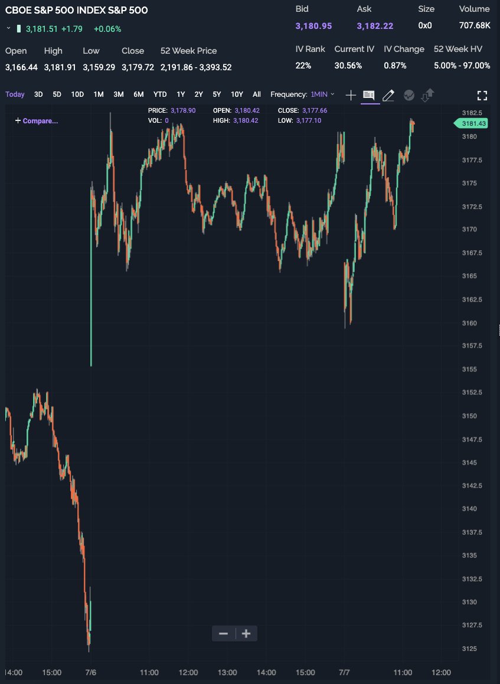500x684 pixels.
Task: Switch to the 5Y range
Action: 217,94
